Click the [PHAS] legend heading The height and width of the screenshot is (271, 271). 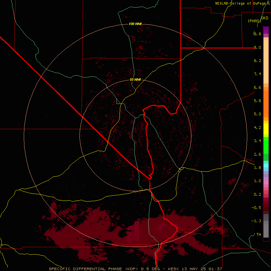[254, 21]
